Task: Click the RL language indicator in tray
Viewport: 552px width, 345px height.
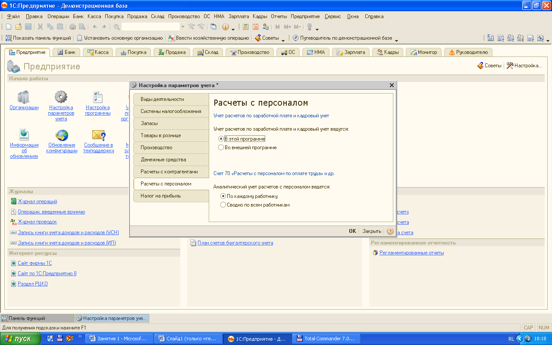Action: coord(511,339)
